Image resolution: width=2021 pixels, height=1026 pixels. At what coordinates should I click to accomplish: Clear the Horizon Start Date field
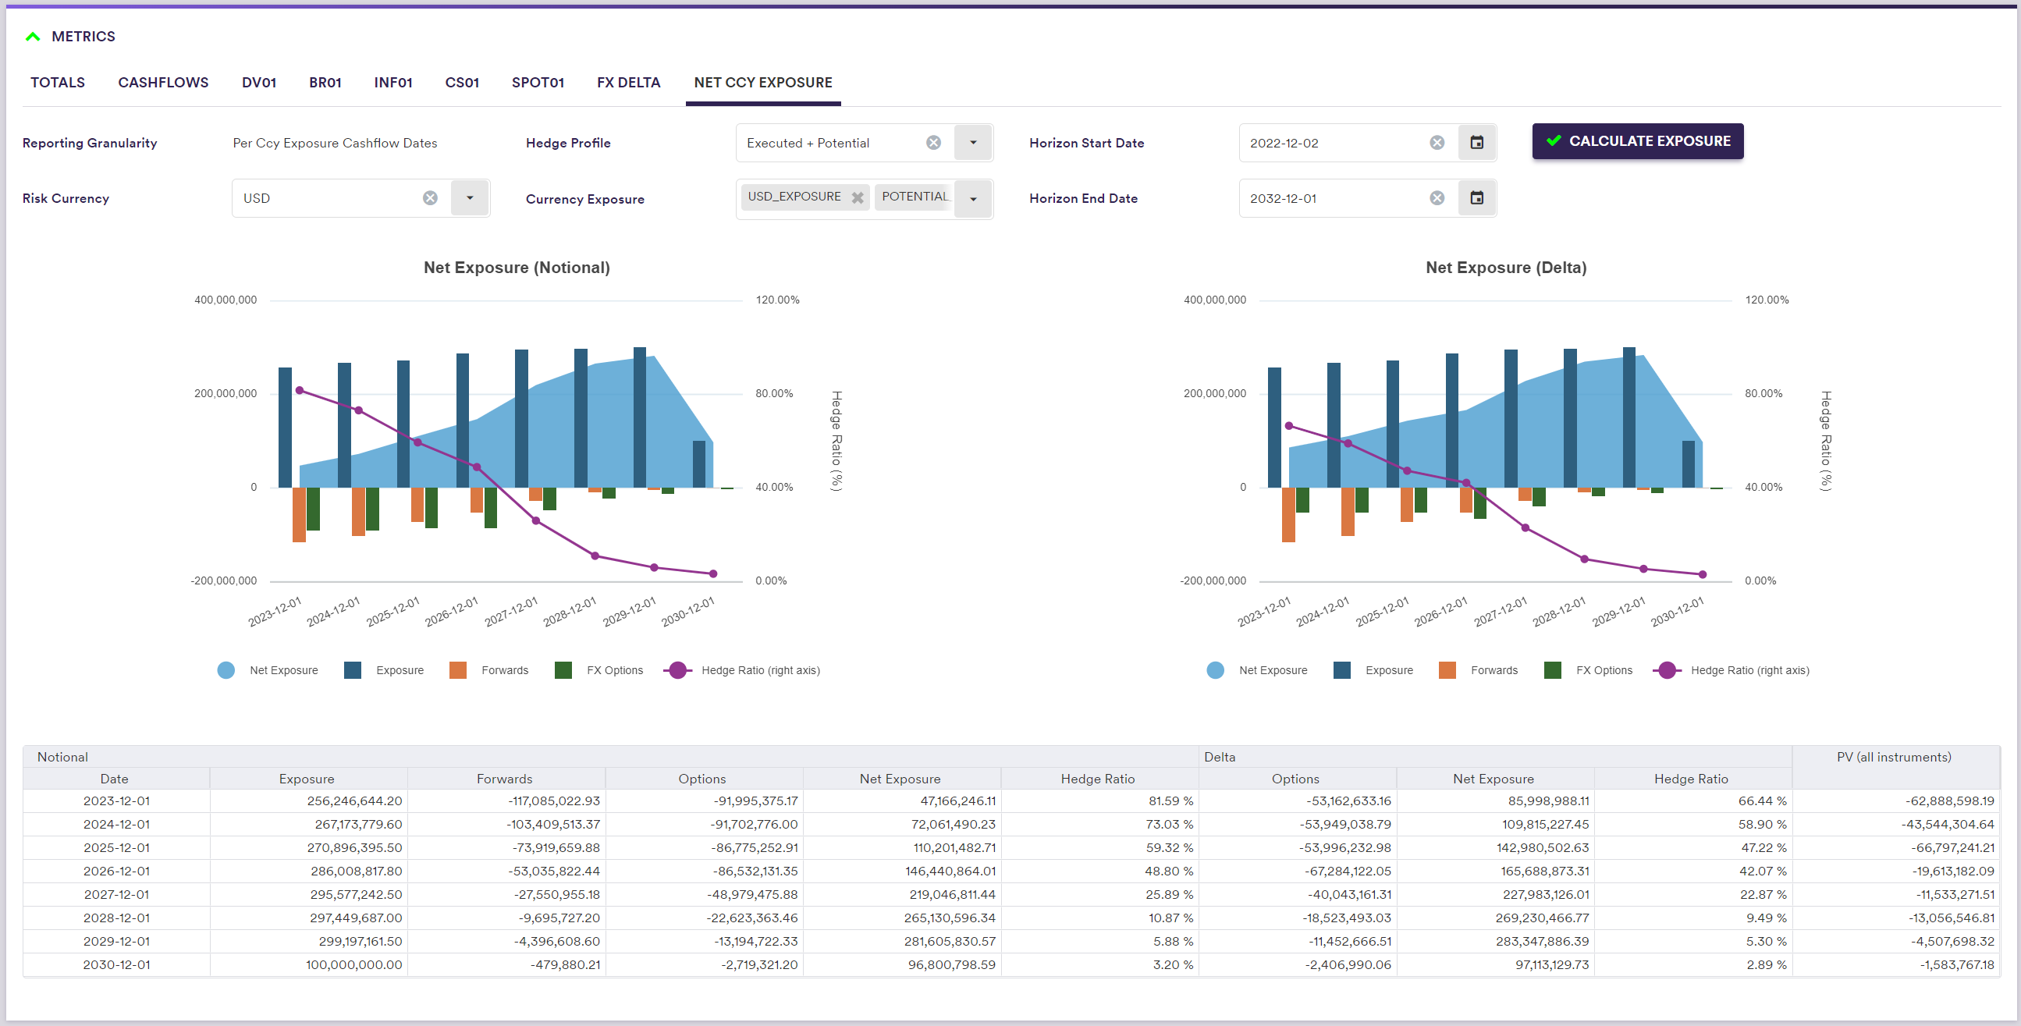(1437, 143)
